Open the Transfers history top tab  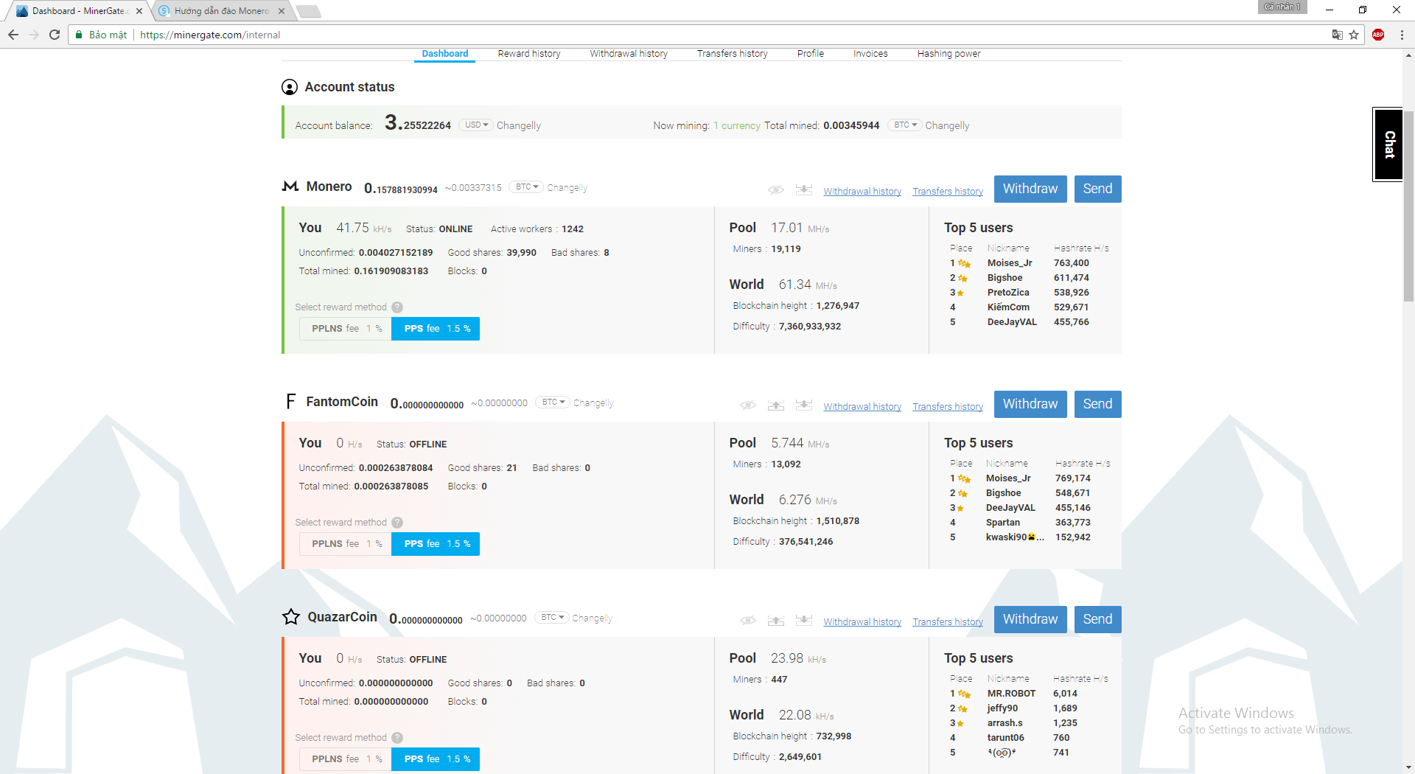pos(733,54)
